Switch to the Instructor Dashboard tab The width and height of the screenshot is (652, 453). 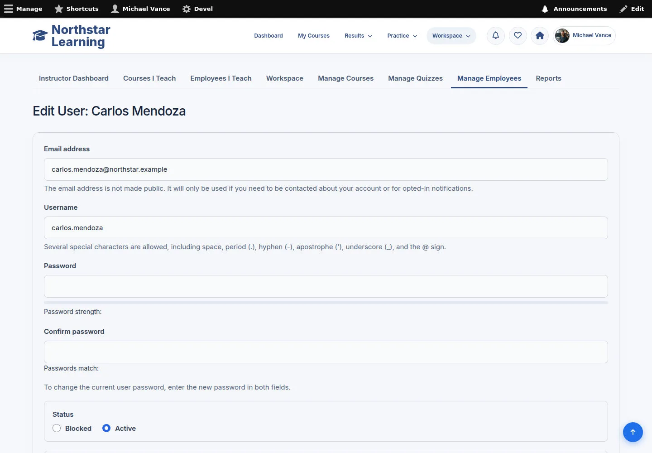click(x=74, y=78)
